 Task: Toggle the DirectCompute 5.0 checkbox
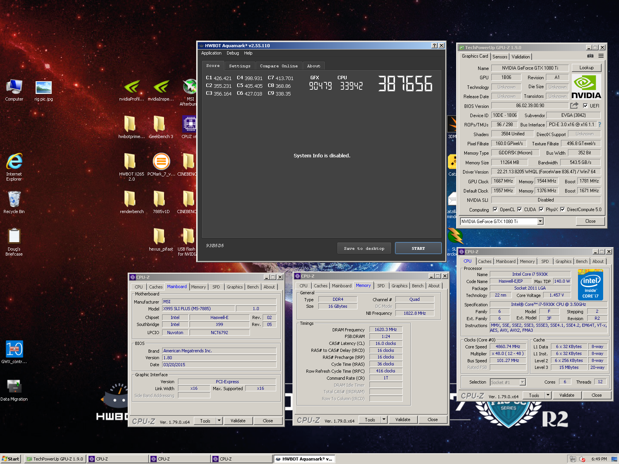563,210
